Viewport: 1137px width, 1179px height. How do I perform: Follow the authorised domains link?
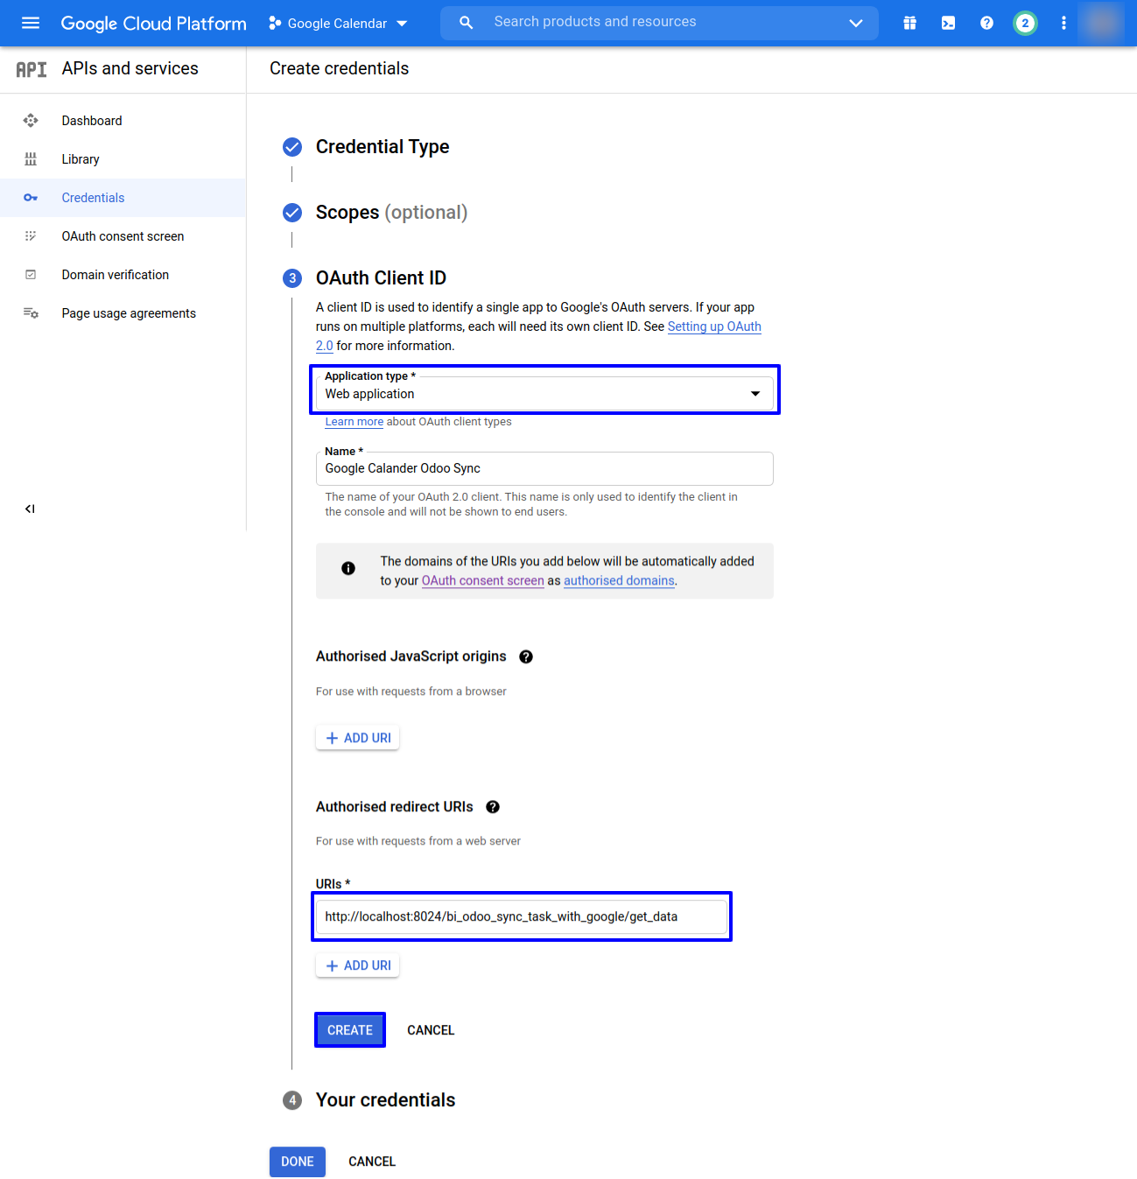[619, 580]
